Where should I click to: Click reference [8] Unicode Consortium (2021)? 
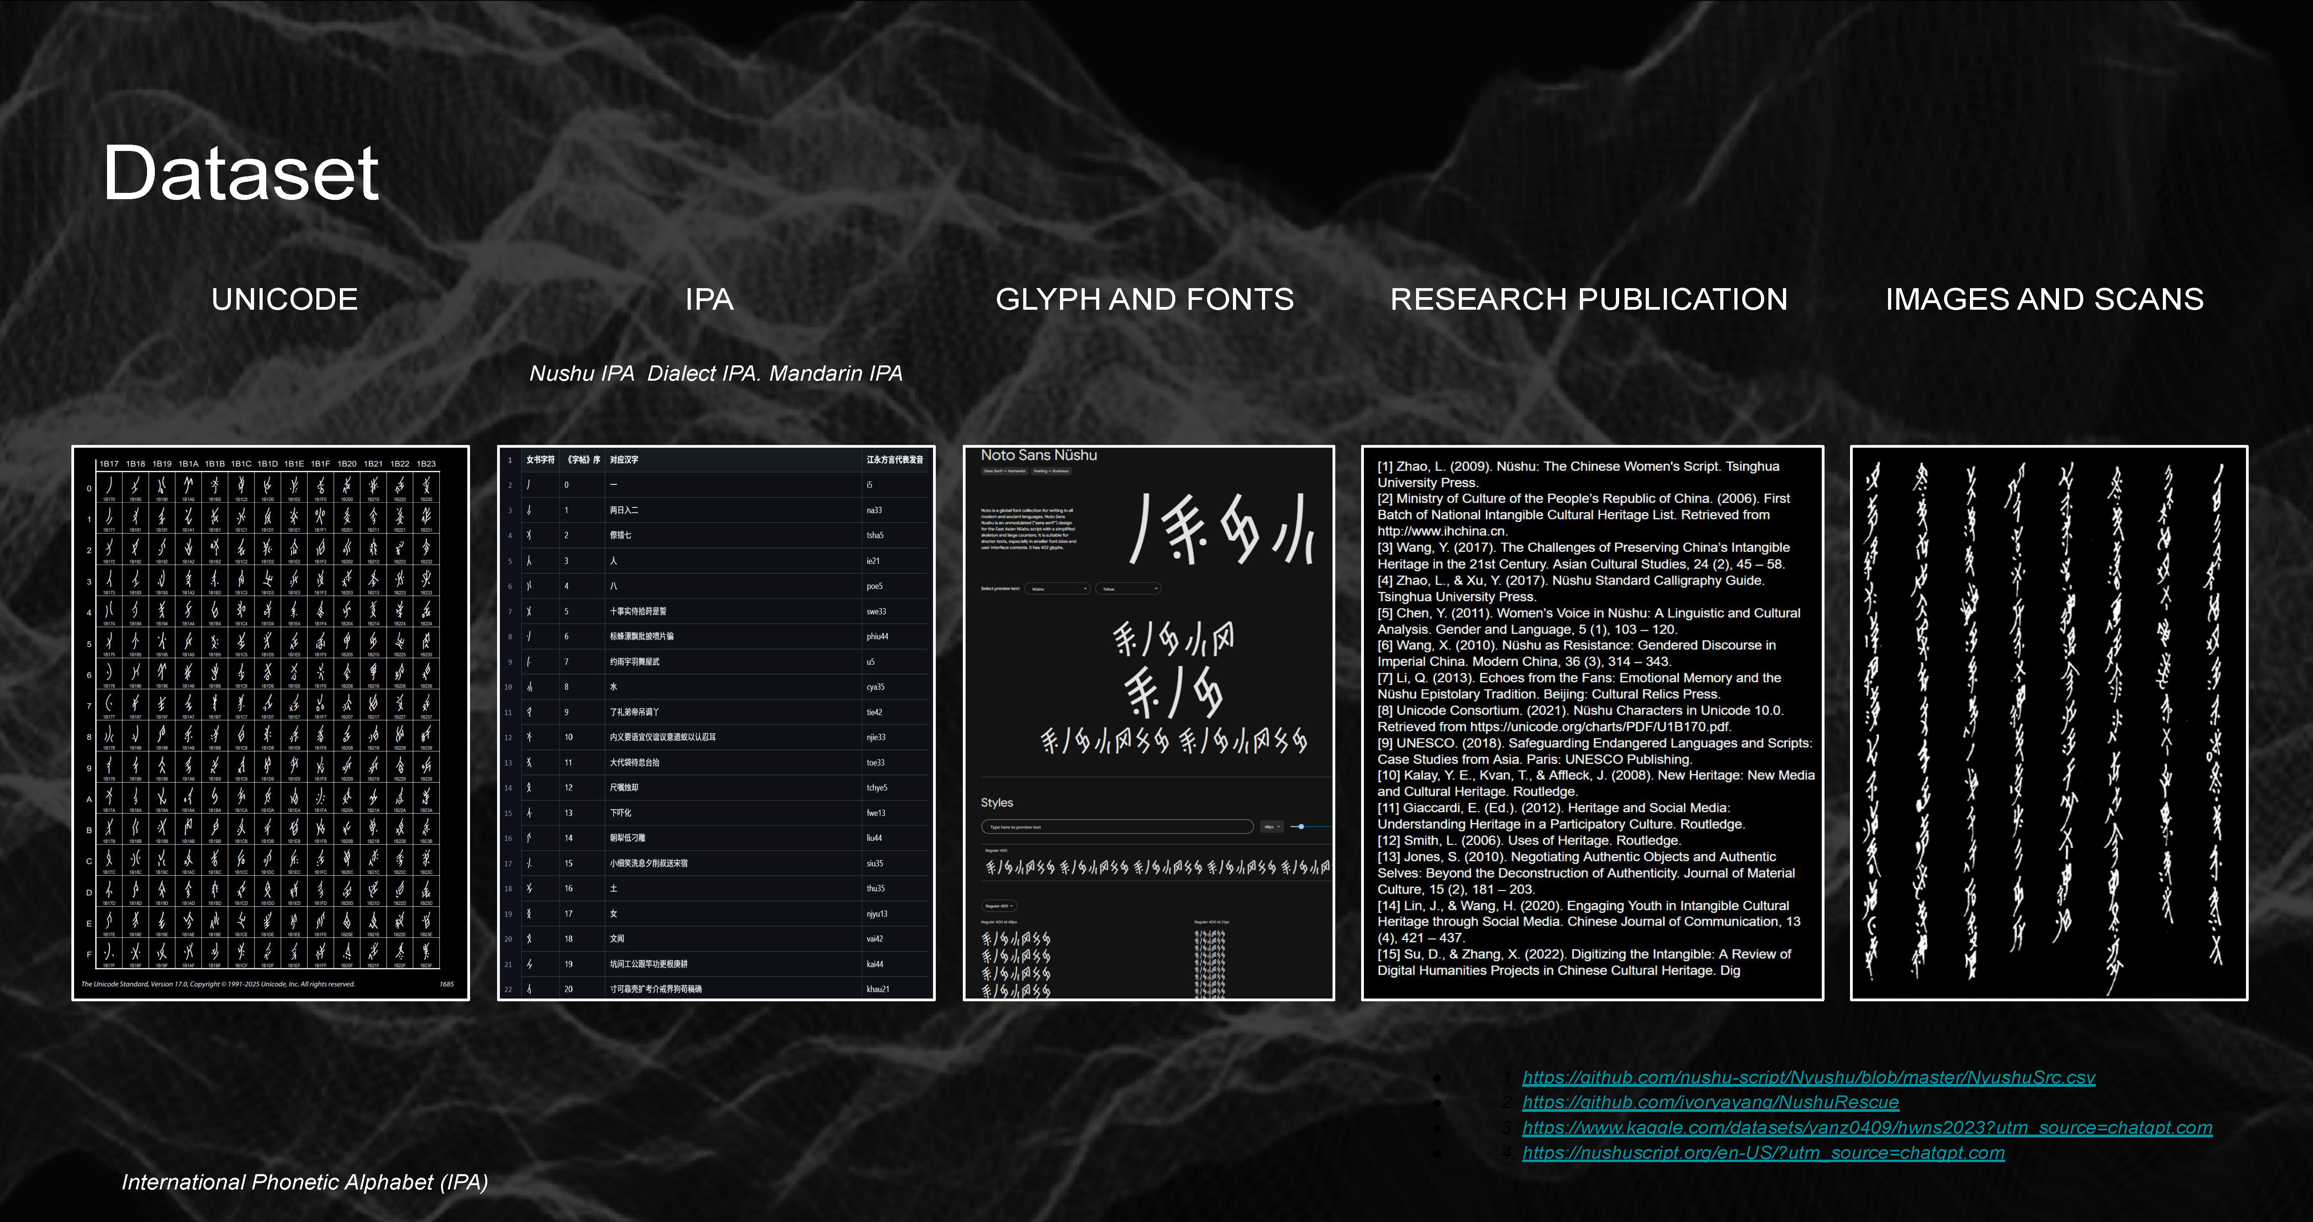[1580, 718]
